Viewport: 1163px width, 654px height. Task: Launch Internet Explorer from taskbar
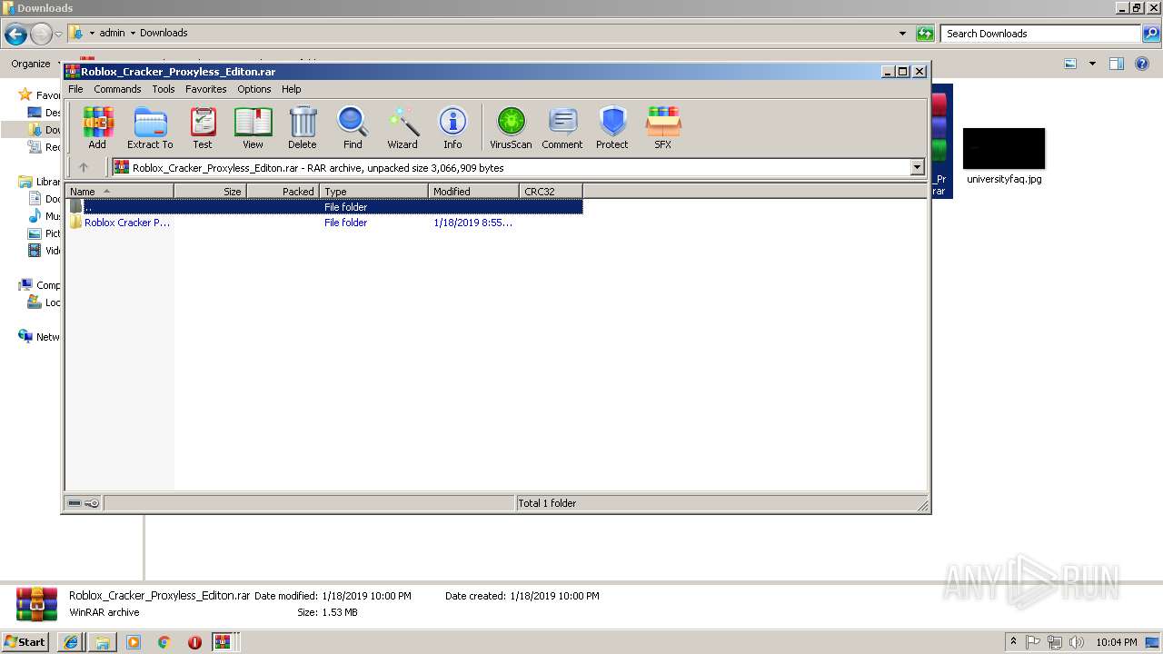pyautogui.click(x=71, y=642)
